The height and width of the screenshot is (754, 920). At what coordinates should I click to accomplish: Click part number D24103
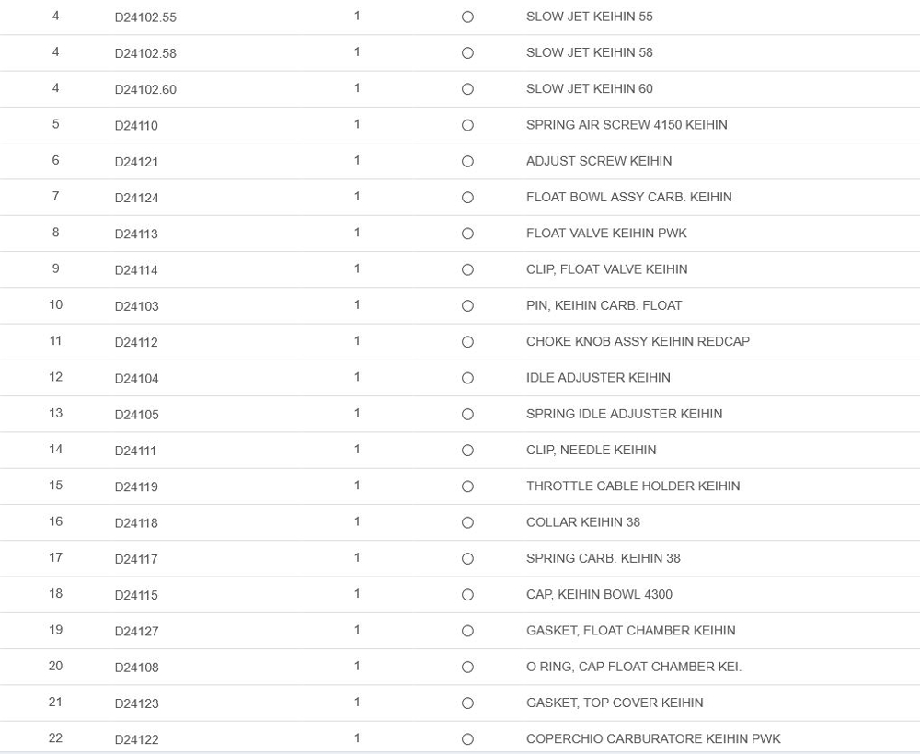tap(136, 306)
